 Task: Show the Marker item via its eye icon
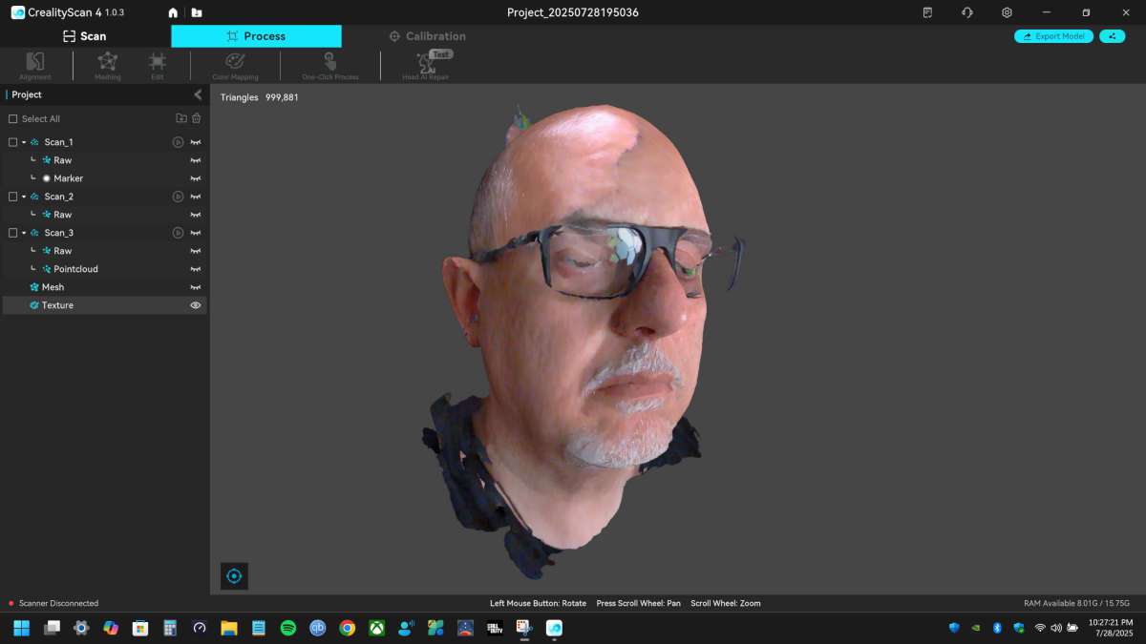pos(196,178)
